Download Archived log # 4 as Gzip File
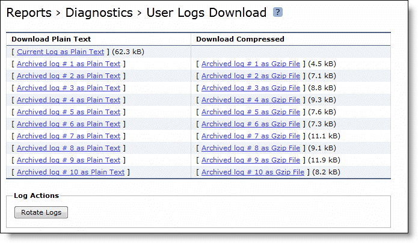This screenshot has height=243, width=418. click(251, 100)
